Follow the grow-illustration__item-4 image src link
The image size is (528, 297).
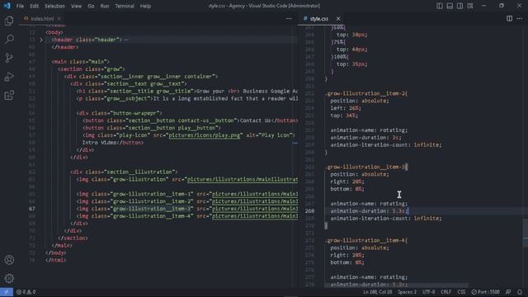pyautogui.click(x=255, y=216)
